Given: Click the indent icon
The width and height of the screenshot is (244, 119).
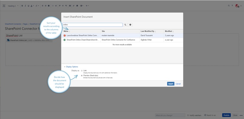Looking at the screenshot, I should click(56, 6).
